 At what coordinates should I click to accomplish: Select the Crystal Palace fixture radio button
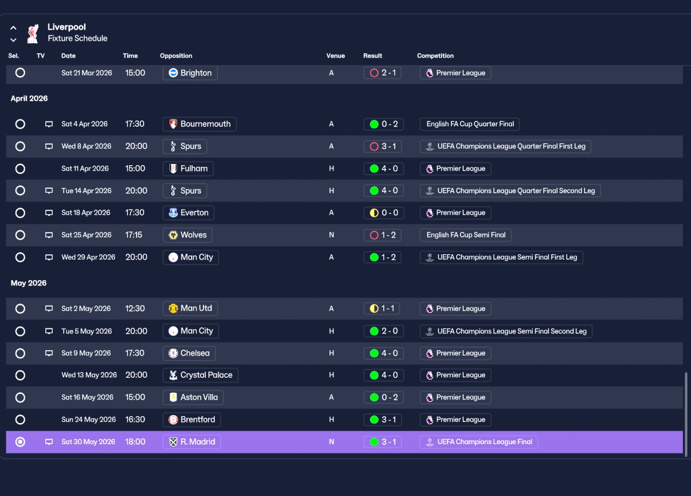click(20, 375)
